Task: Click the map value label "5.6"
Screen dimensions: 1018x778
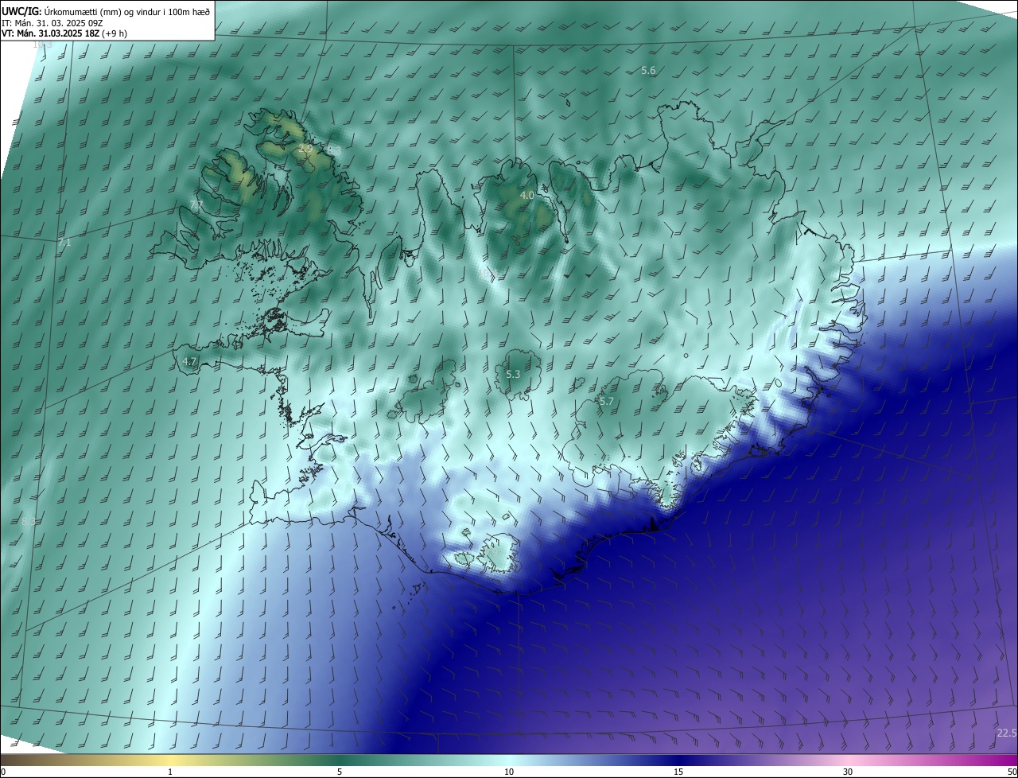Action: (x=648, y=71)
